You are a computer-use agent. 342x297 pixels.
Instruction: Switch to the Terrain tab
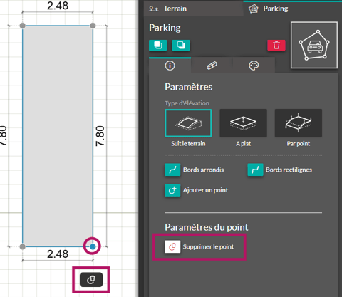point(193,9)
